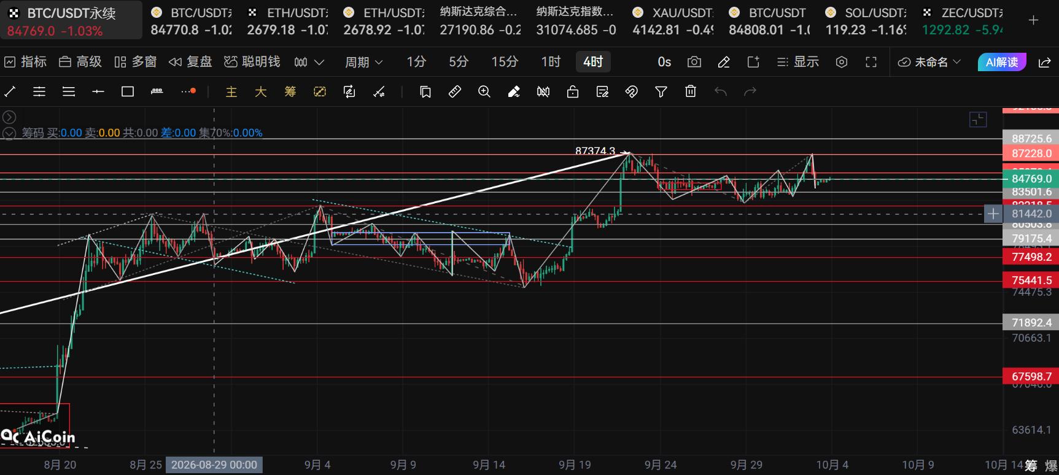Toggle the 主 main overlay indicator
This screenshot has width=1059, height=475.
231,92
